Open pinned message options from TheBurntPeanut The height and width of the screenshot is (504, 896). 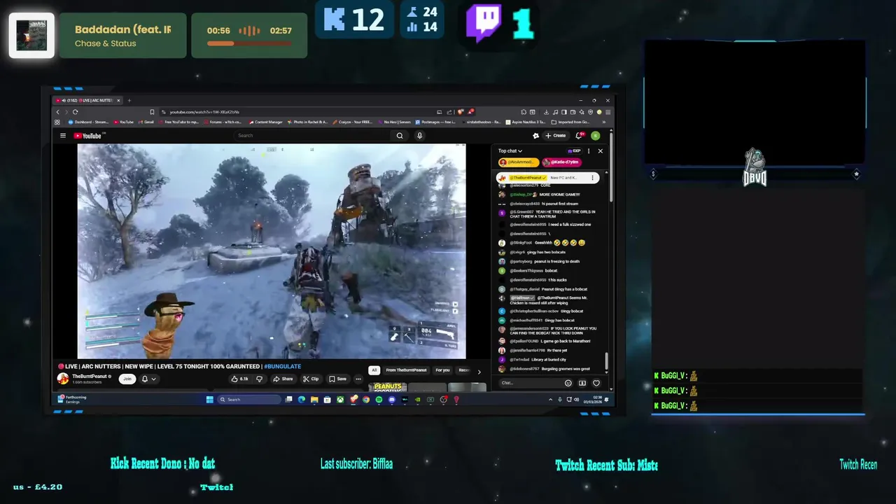click(x=592, y=178)
